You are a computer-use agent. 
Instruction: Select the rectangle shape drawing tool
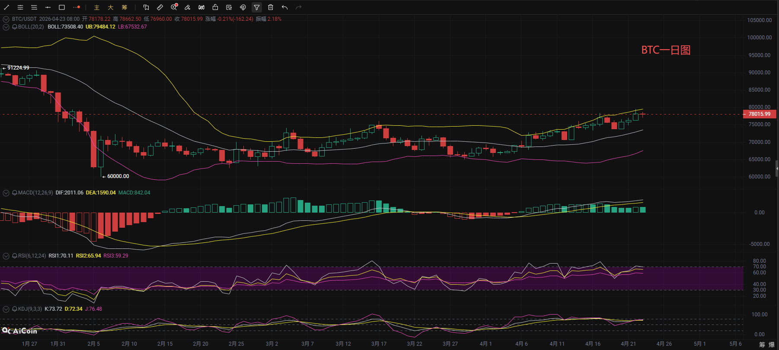pyautogui.click(x=62, y=7)
